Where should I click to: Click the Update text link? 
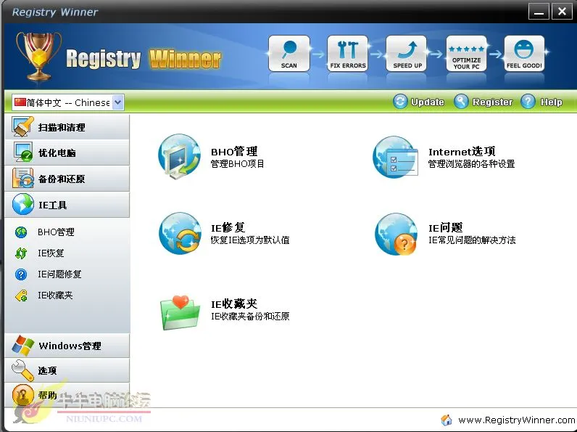click(427, 102)
